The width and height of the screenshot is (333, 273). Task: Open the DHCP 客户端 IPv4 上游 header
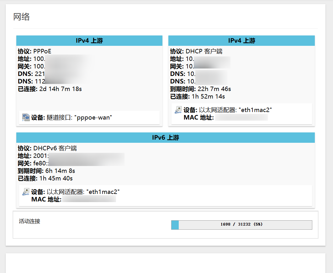(x=241, y=40)
